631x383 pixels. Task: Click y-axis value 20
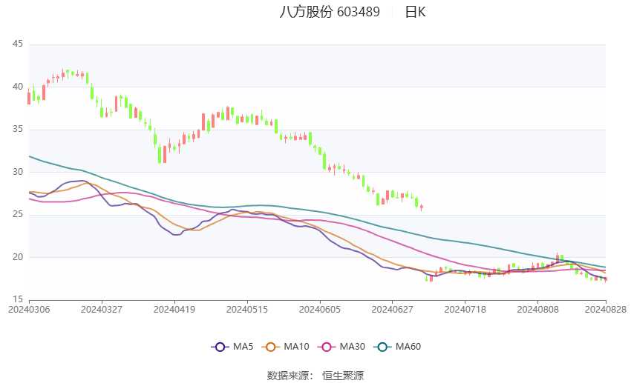(18, 257)
